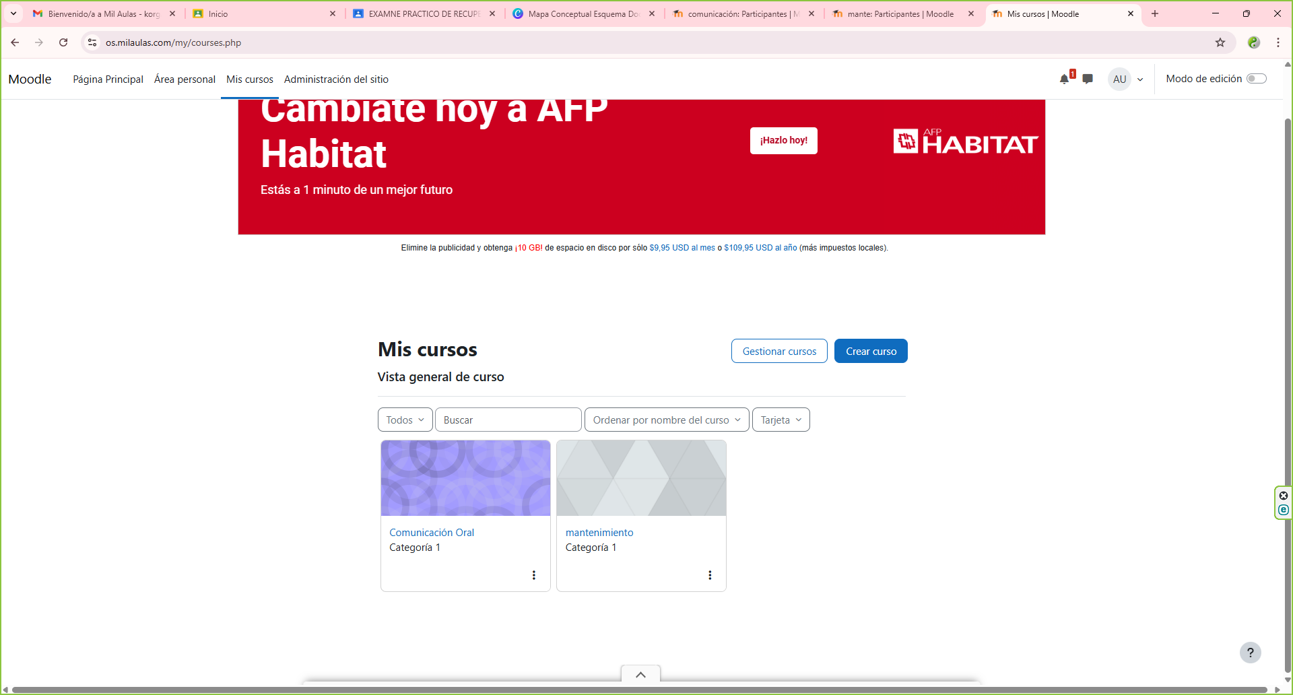The image size is (1293, 695).
Task: Open mantenimiento course link
Action: tap(599, 533)
